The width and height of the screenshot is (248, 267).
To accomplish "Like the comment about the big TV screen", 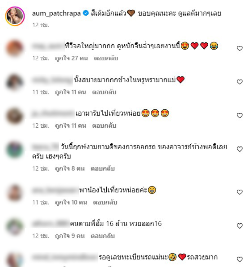I will pyautogui.click(x=240, y=48).
